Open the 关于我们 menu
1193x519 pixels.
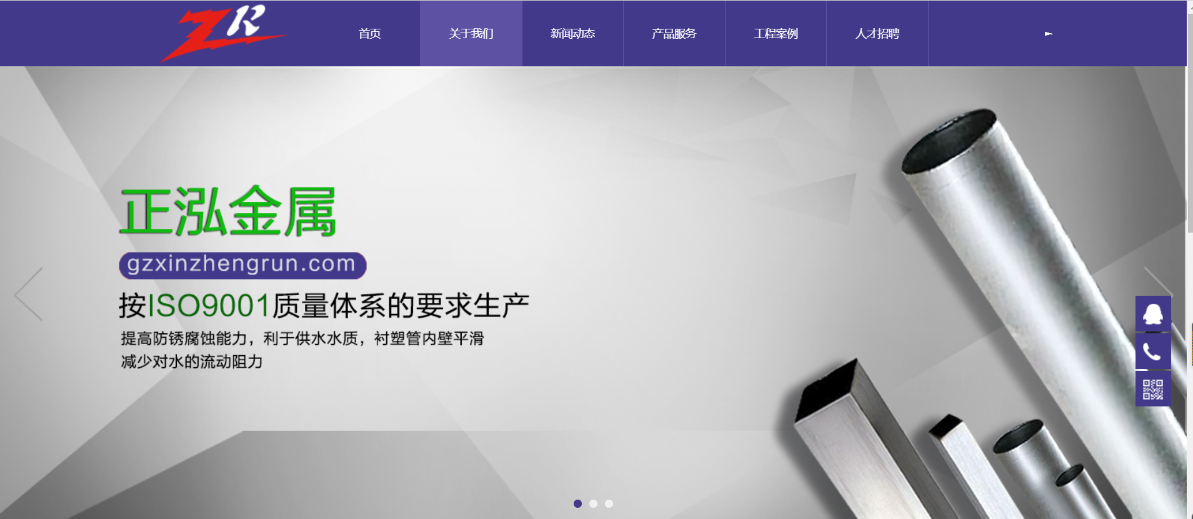[471, 34]
